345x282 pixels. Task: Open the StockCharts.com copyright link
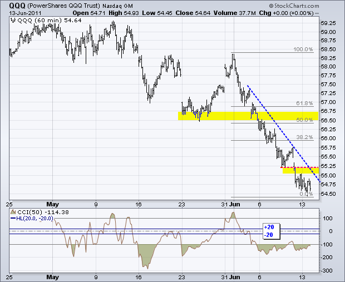(294, 6)
